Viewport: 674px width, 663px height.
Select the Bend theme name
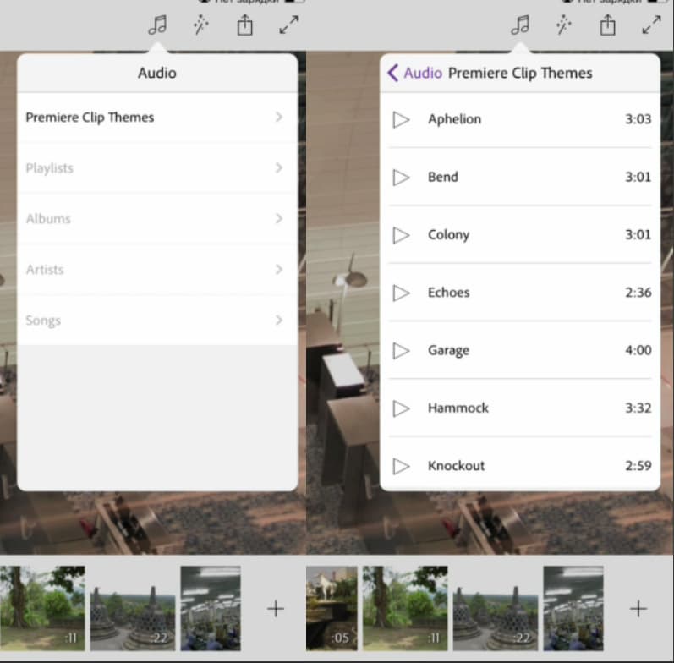pos(443,177)
